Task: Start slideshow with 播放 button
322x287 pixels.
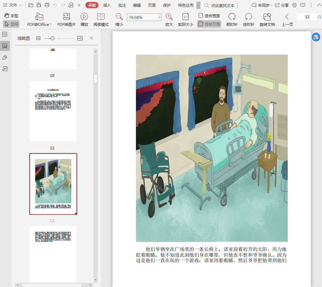Action: tap(84, 17)
